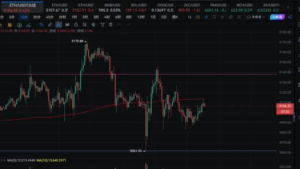Select the ruler measurement tool

pyautogui.click(x=50, y=25)
